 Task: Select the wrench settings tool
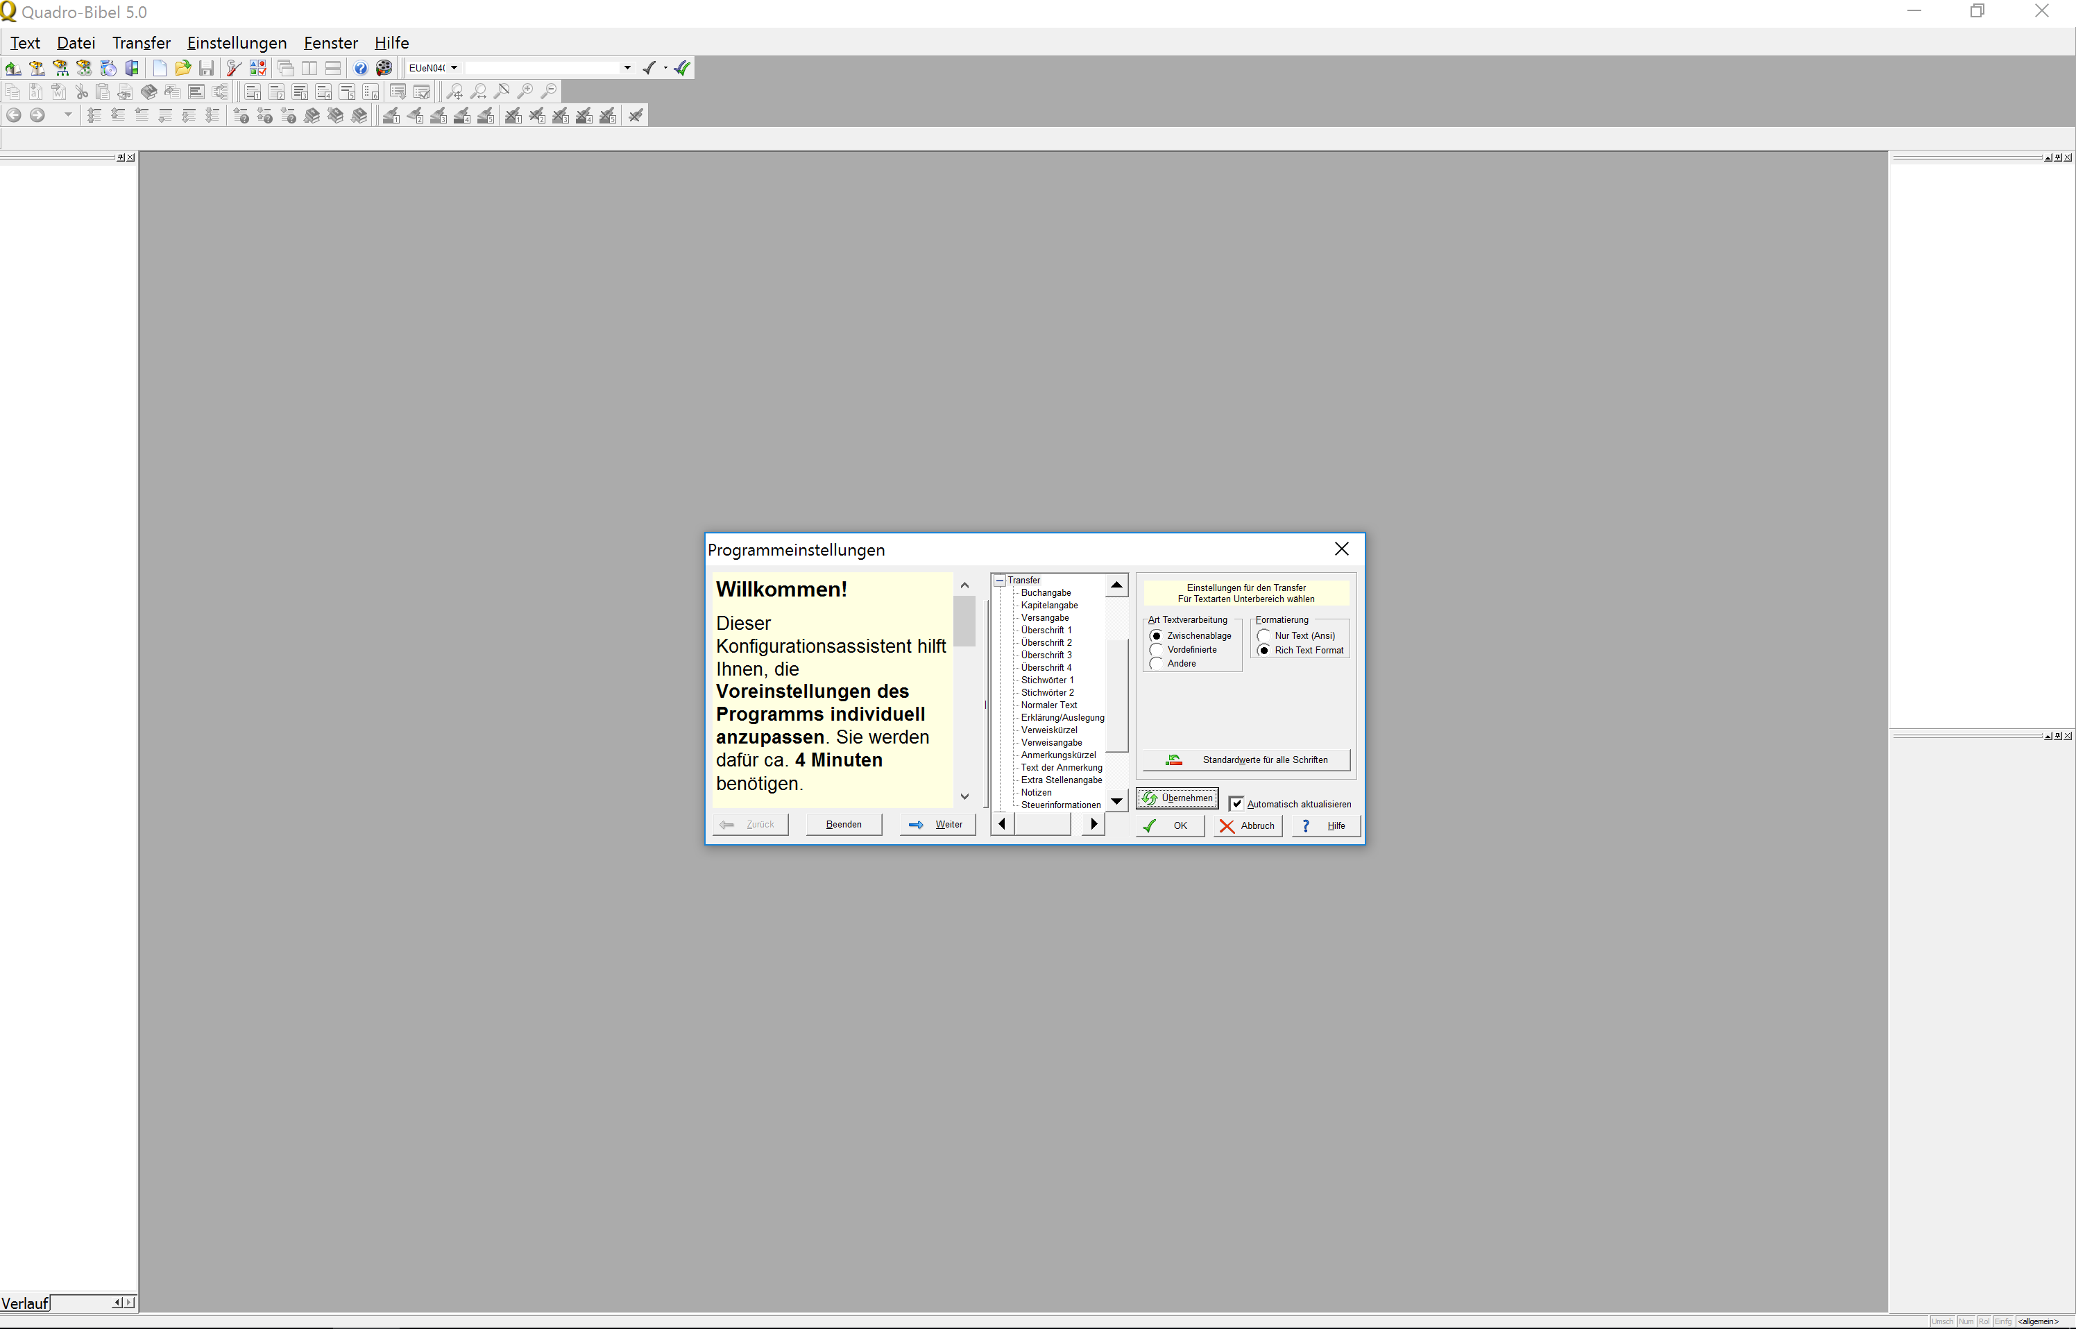pos(232,67)
